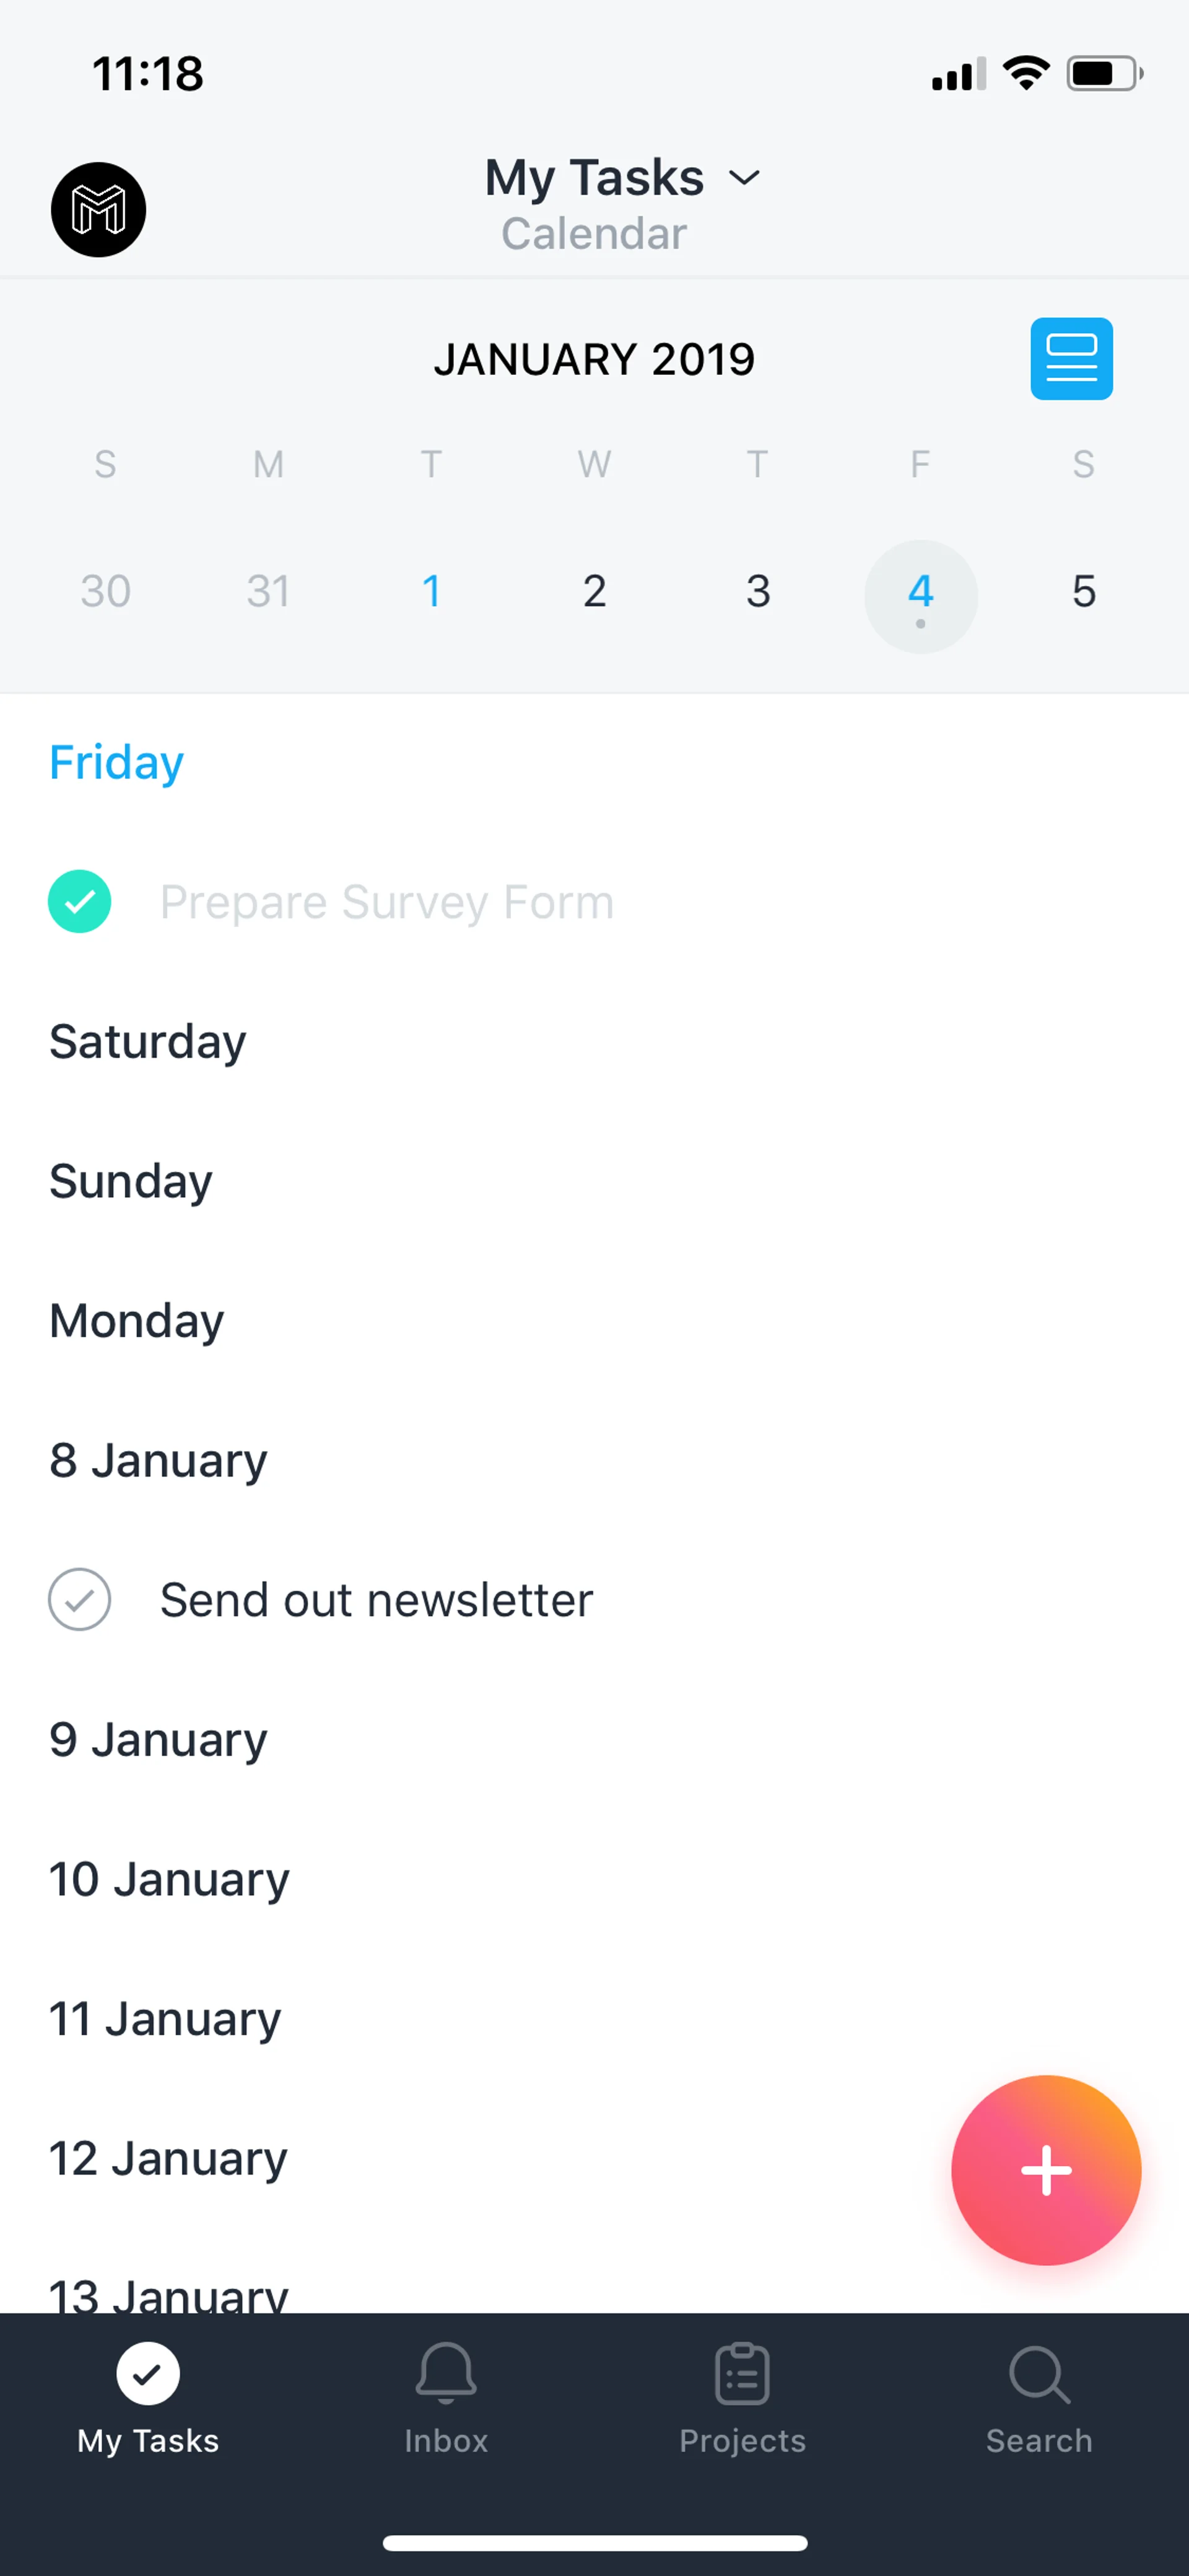
Task: Tap the 8 January section header
Action: 159,1461
